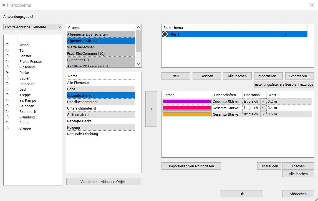Screen dimensions: 318x201
Task: Choose the als Rampe radio option
Action: point(7,100)
